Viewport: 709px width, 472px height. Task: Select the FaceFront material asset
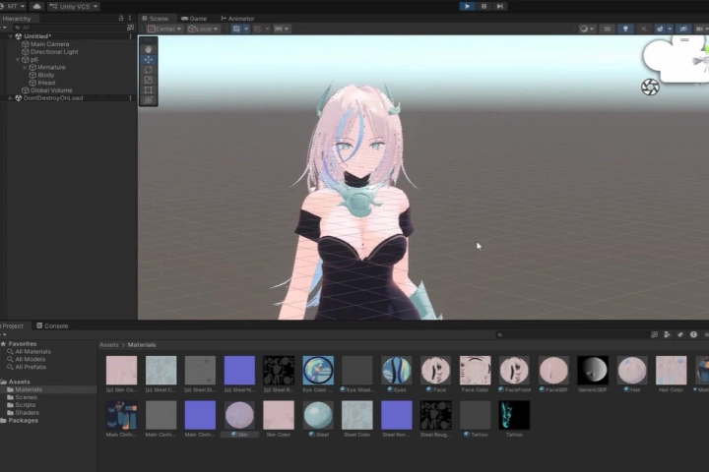[514, 371]
